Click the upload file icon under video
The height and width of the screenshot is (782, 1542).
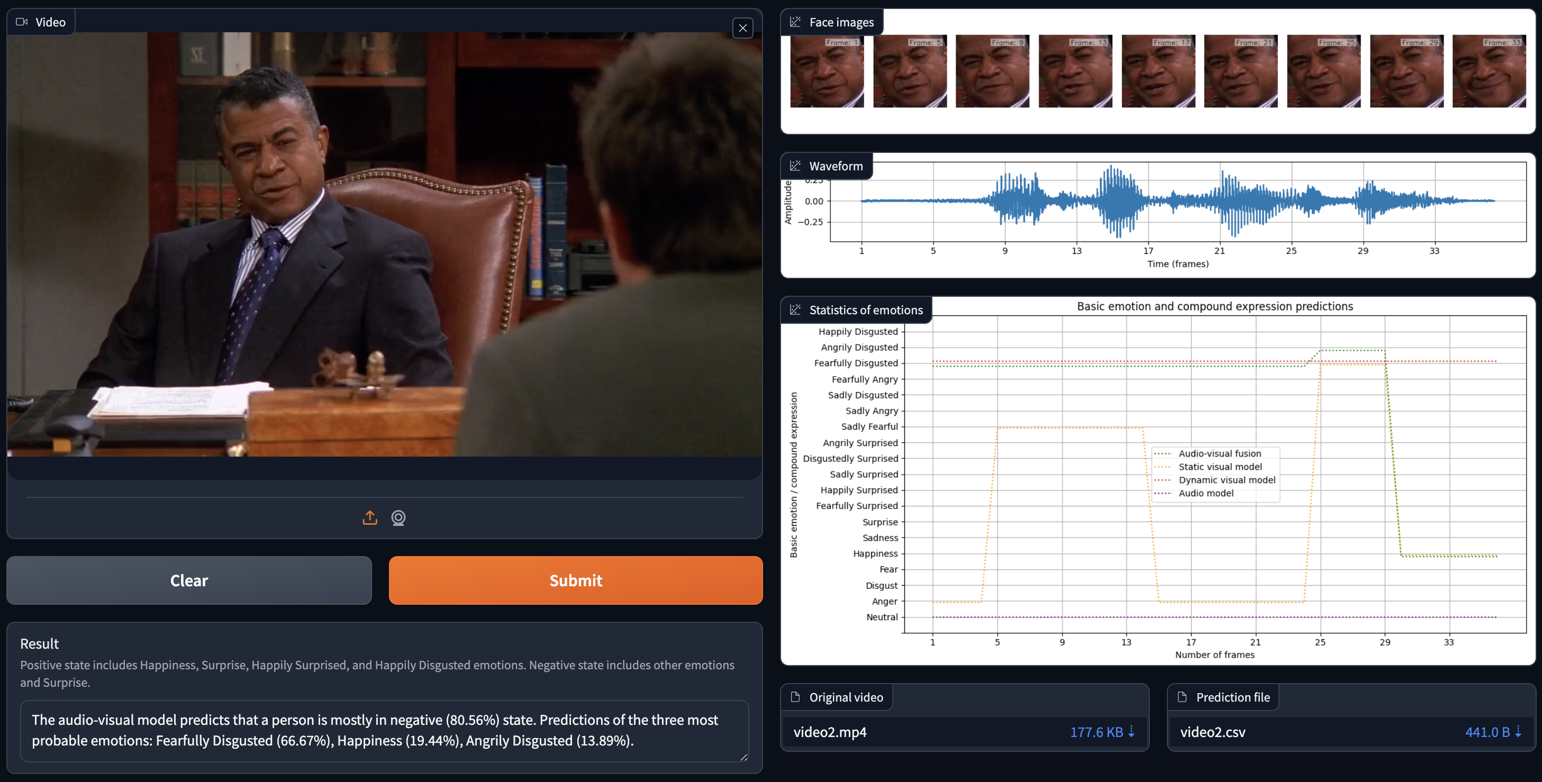pos(370,517)
